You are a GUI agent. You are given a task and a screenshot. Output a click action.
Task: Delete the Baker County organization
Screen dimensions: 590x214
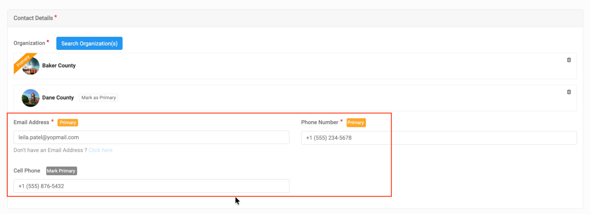[569, 60]
